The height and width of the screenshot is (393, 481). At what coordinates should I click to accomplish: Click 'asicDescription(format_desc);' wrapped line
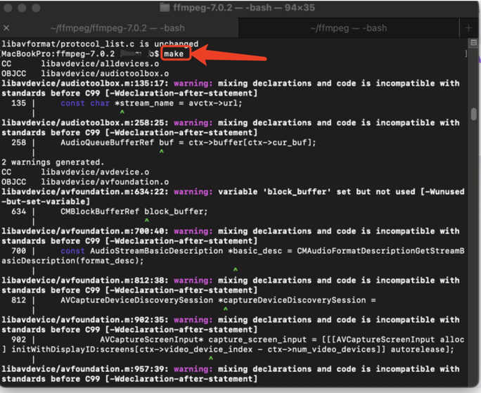point(72,261)
